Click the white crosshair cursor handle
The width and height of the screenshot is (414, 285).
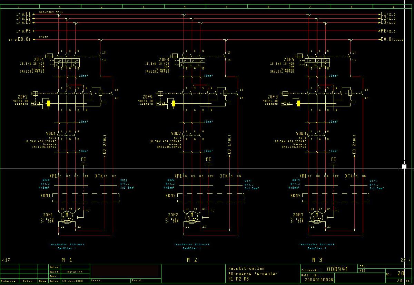pyautogui.click(x=404, y=167)
